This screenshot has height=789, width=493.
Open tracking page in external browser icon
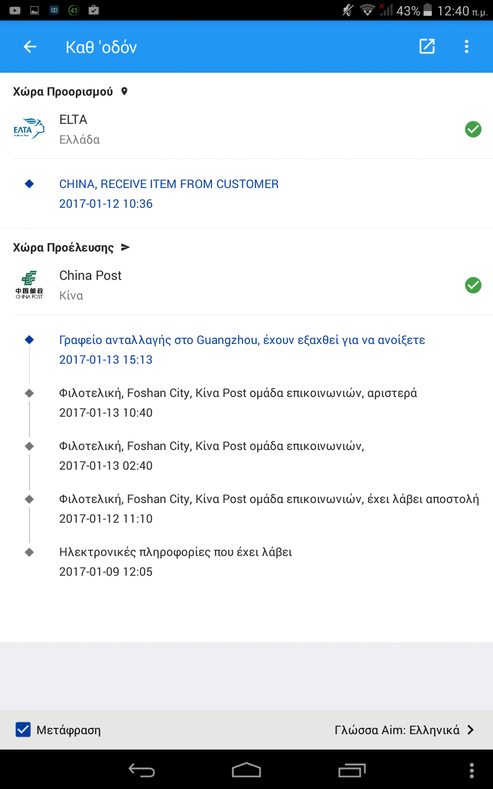(x=426, y=47)
